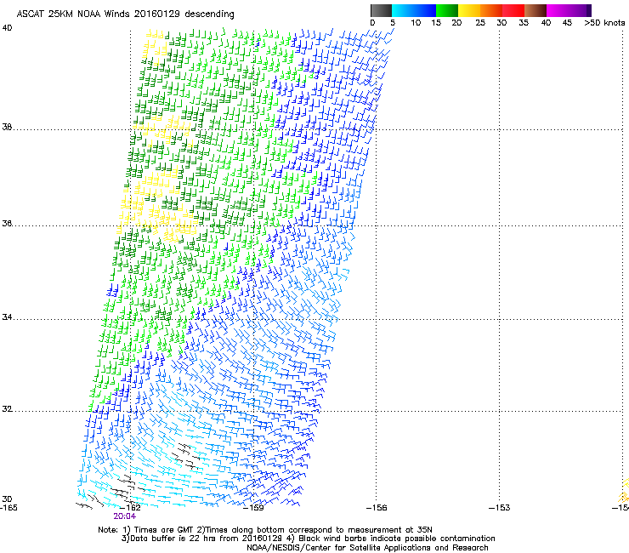Click the longitude label -156
This screenshot has height=553, width=629.
377,508
